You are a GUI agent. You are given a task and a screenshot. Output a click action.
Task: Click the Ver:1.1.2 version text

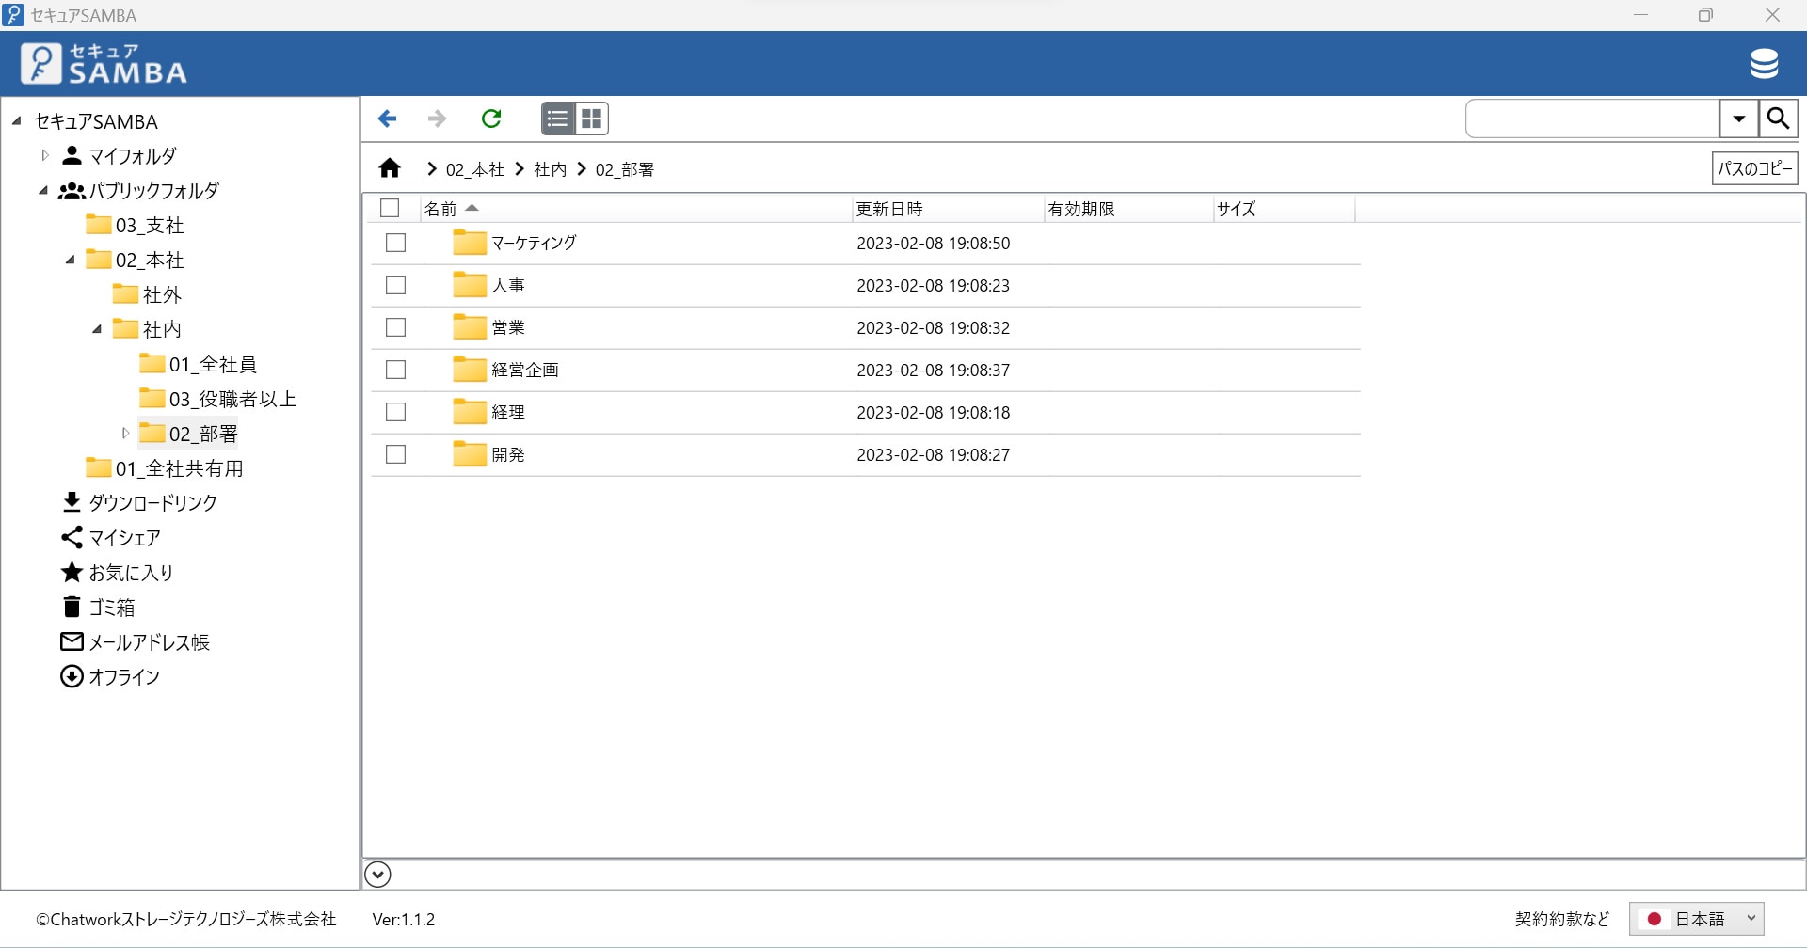(404, 919)
